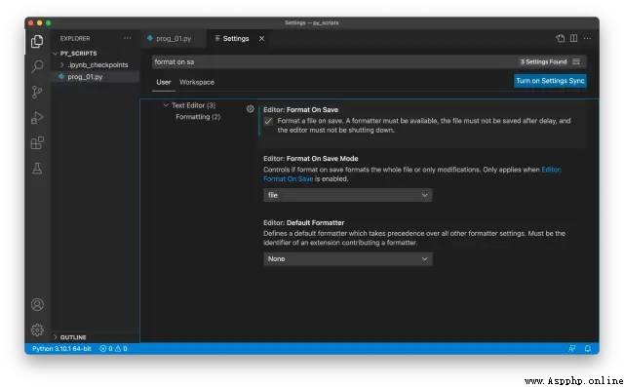
Task: Open the Default Formatter dropdown
Action: pyautogui.click(x=347, y=259)
